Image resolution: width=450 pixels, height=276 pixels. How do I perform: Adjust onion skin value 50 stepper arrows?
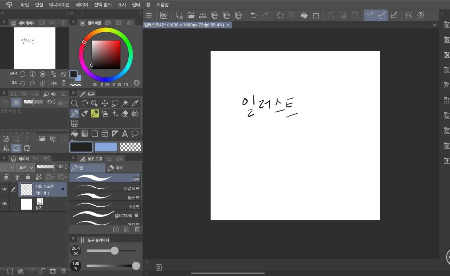coord(54,102)
